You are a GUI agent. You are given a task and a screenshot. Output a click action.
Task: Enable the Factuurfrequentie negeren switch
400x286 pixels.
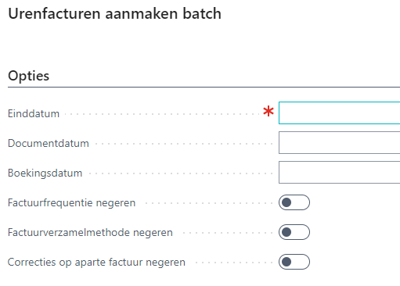[x=294, y=202]
